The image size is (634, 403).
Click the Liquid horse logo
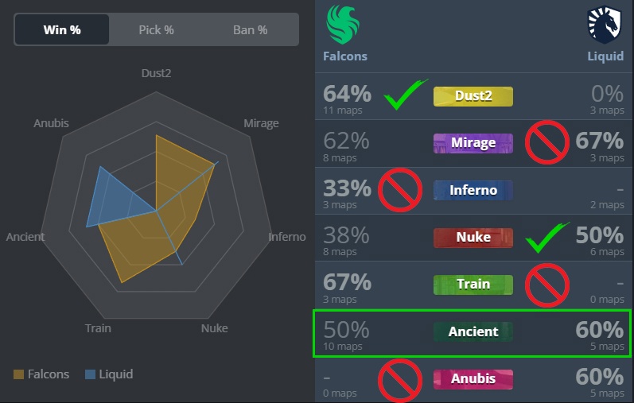coord(604,25)
